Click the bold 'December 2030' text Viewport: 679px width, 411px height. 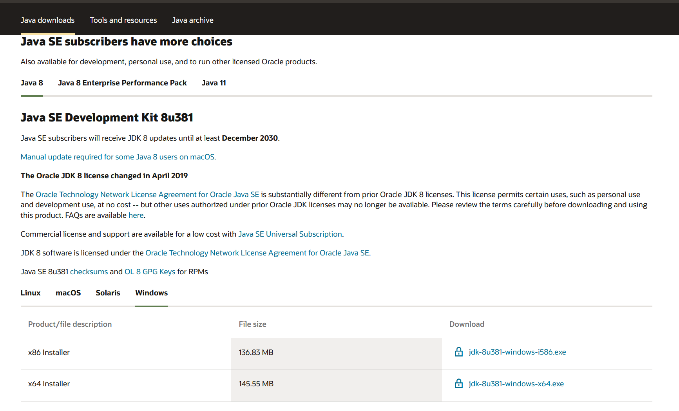click(x=250, y=138)
